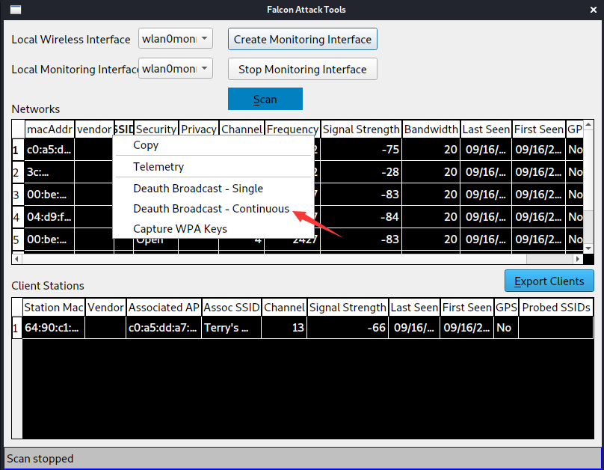Viewport: 604px width, 470px height.
Task: Click the Networks horizontal scroll-right arrow
Action: [578, 259]
